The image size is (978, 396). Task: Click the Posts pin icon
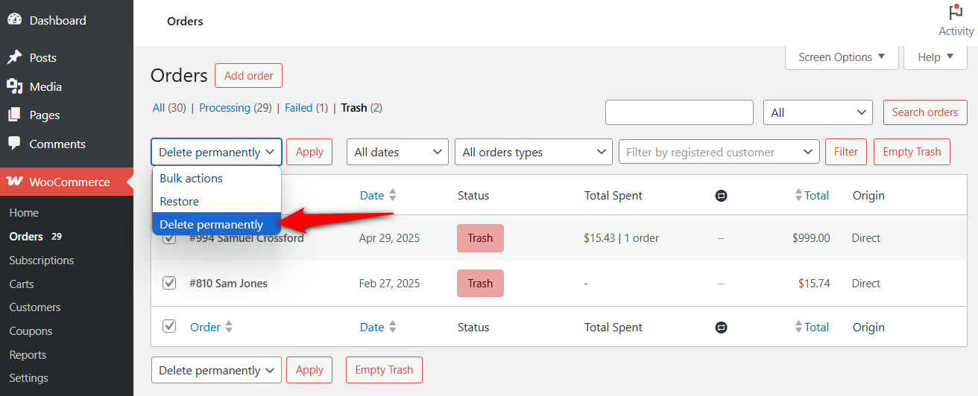click(x=14, y=57)
